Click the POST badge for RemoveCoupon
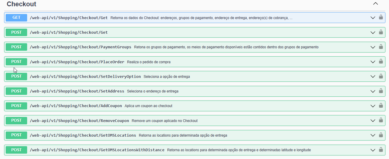Viewport: 389px width, 159px height. pos(16,120)
